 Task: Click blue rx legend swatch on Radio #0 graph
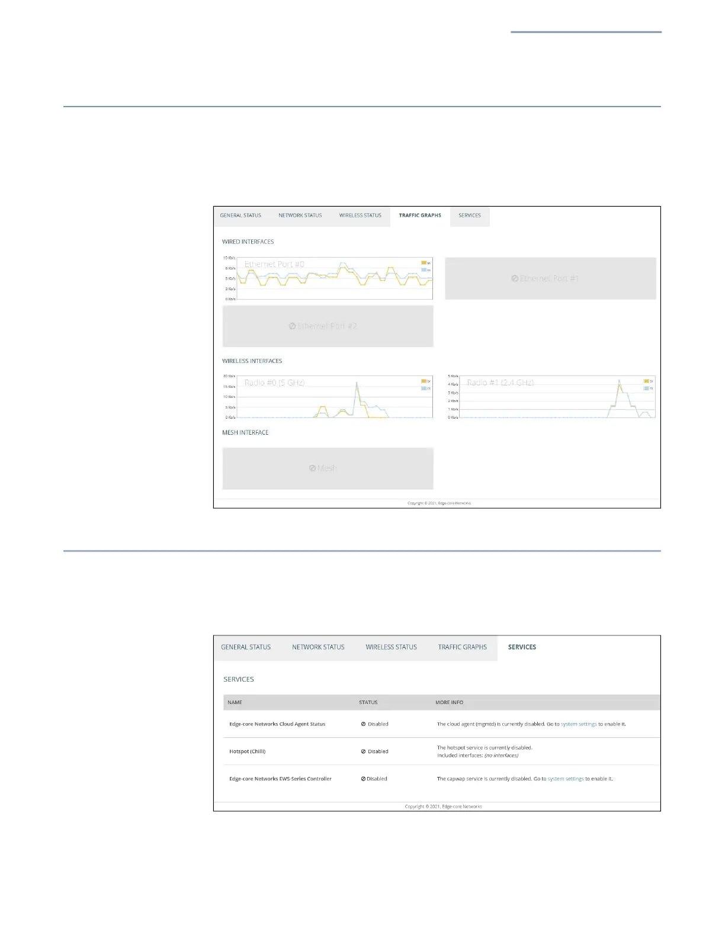point(424,388)
